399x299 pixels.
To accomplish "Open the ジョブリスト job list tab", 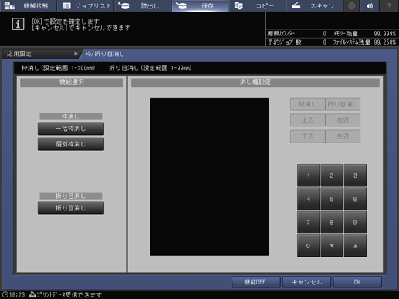I will point(86,5).
